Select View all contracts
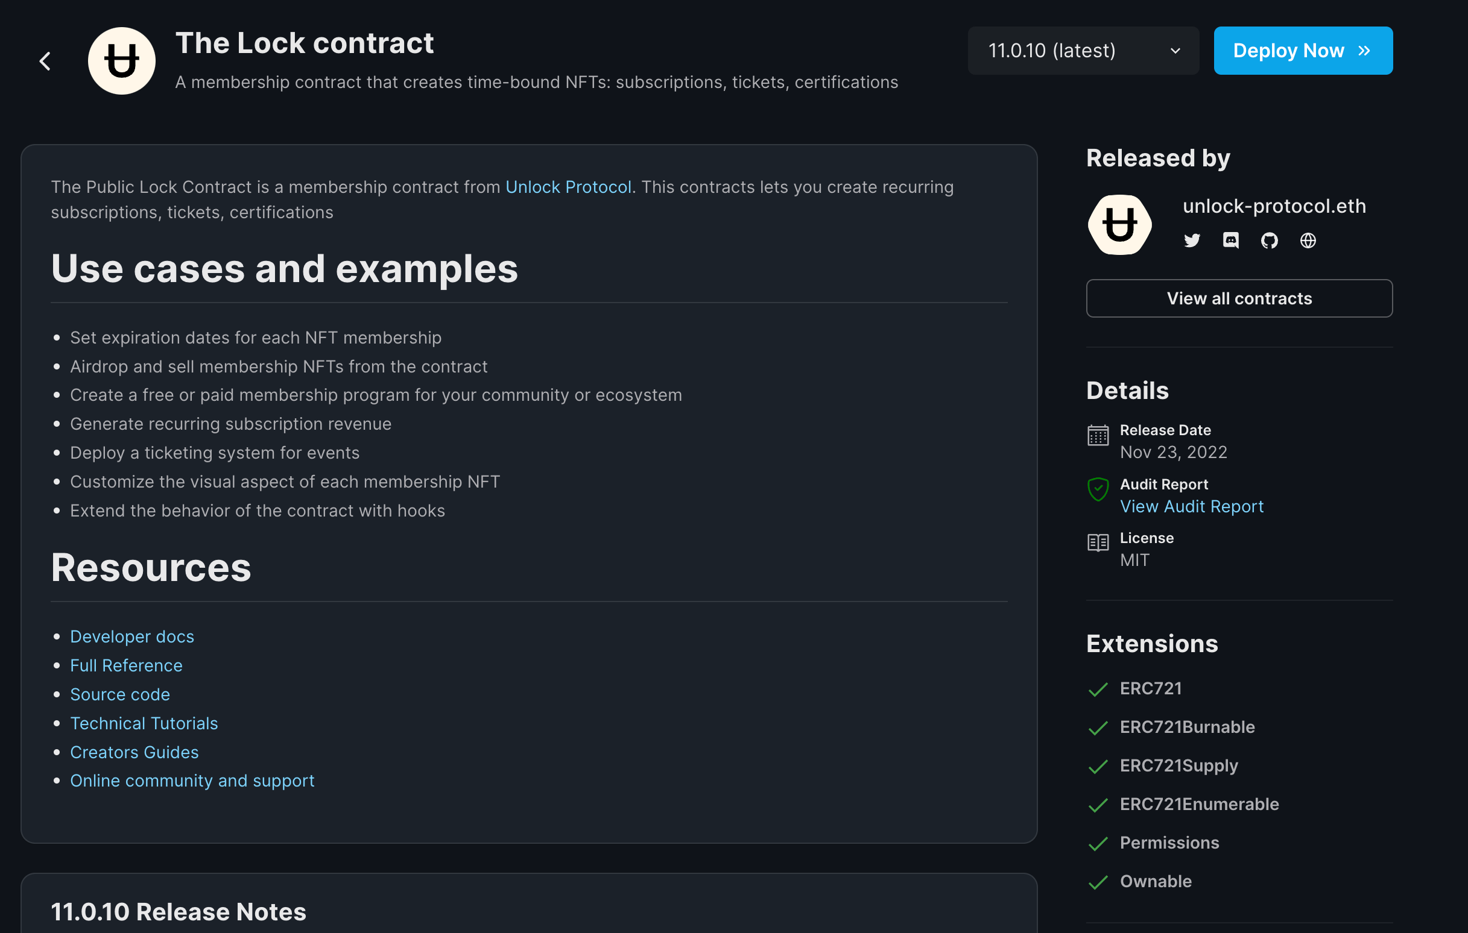Screen dimensions: 1468x933 pyautogui.click(x=1239, y=298)
